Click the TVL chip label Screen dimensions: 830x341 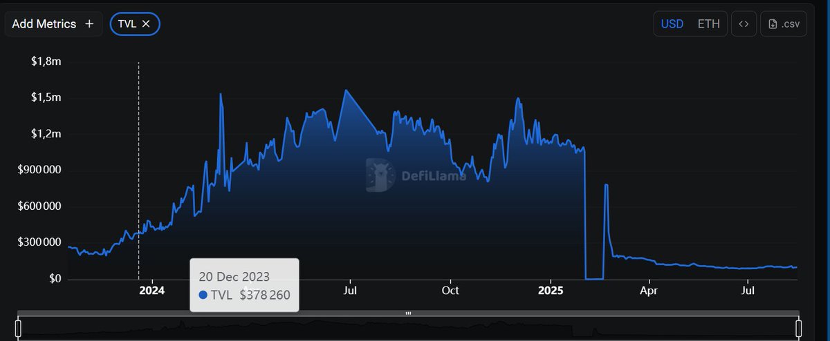127,23
